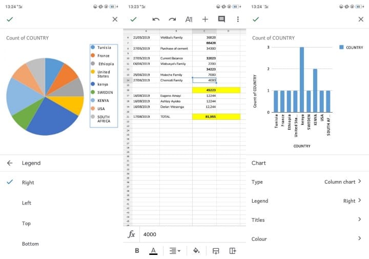
Task: Close the pie chart editor with X
Action: [x=115, y=19]
